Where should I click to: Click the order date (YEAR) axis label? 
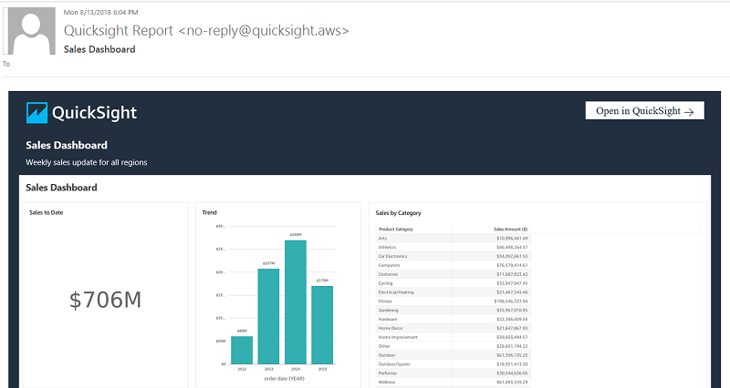pos(285,378)
